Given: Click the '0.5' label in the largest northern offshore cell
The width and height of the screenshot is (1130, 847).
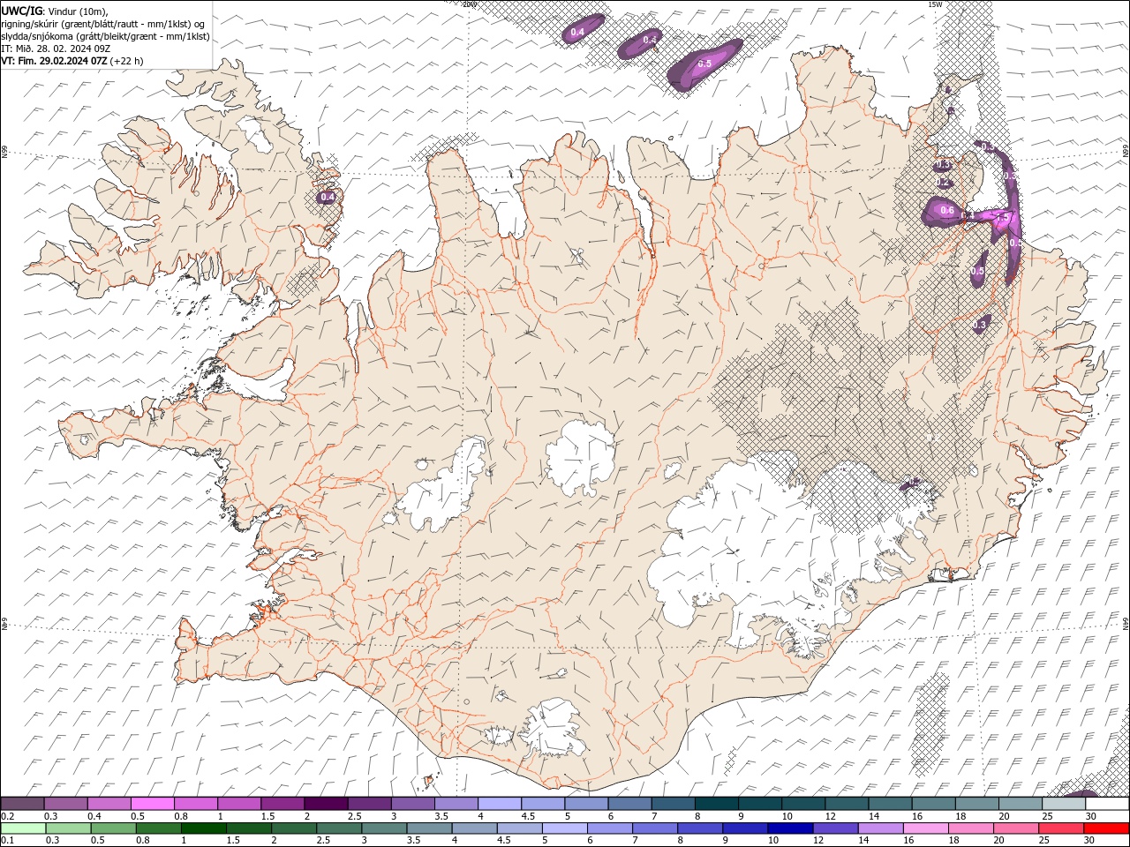Looking at the screenshot, I should 704,64.
